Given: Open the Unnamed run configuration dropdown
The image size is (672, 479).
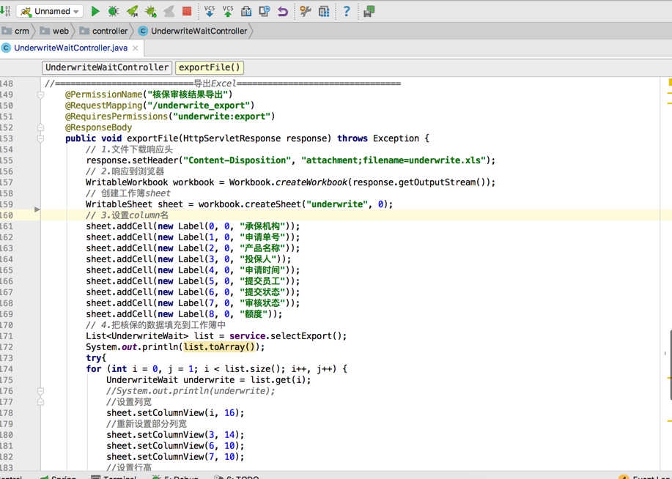Looking at the screenshot, I should tap(50, 11).
